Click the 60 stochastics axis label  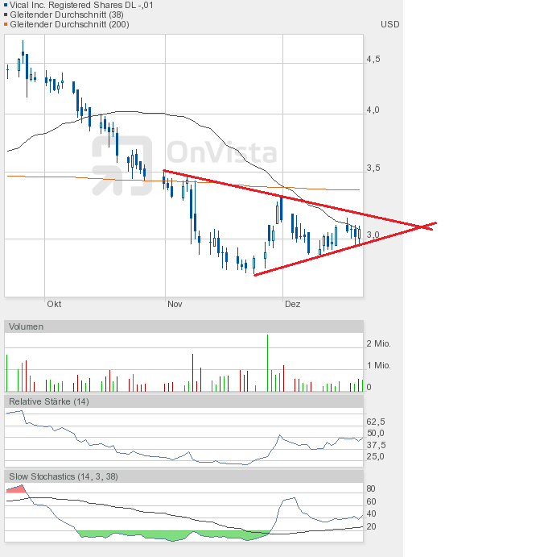pyautogui.click(x=371, y=501)
